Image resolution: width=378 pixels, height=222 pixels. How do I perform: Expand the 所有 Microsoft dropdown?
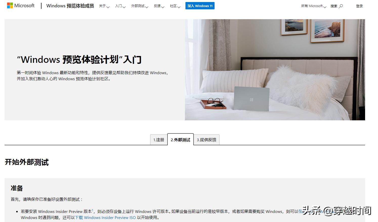pyautogui.click(x=313, y=6)
